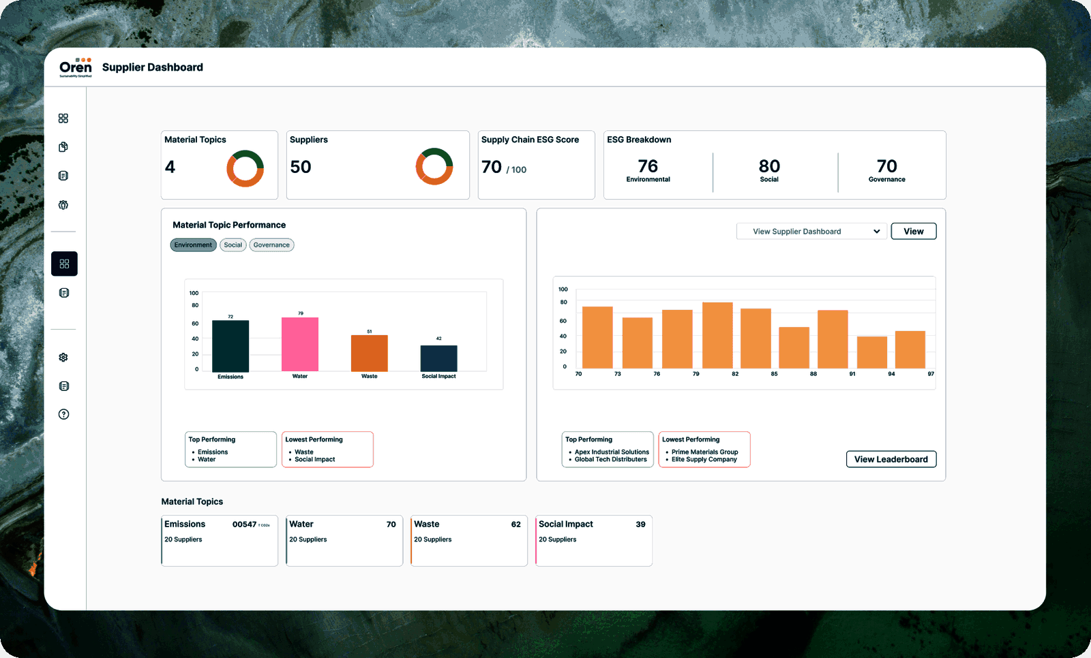This screenshot has height=658, width=1091.
Task: Click the copy documents sidebar icon
Action: pos(63,147)
